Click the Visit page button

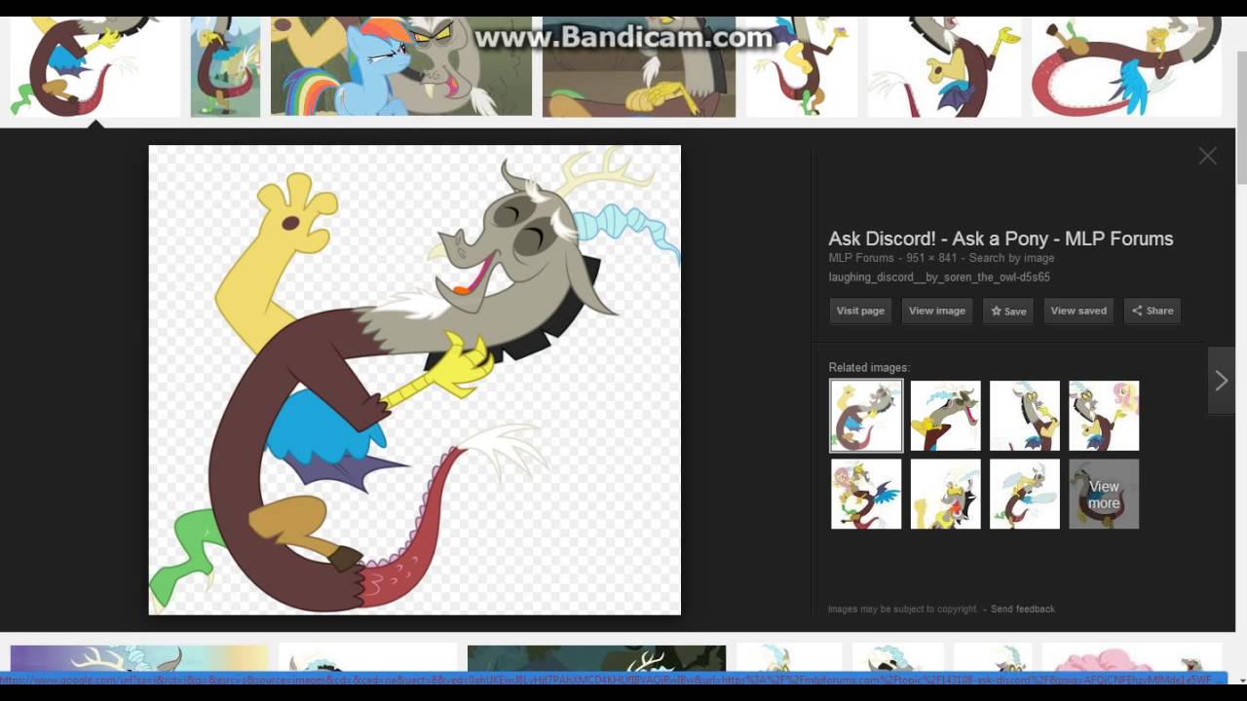(x=860, y=311)
